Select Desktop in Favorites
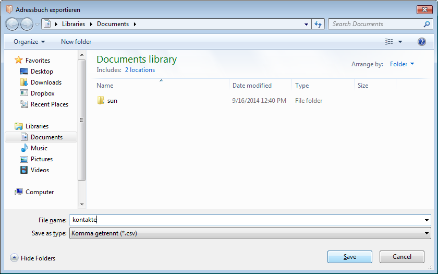 coord(41,72)
